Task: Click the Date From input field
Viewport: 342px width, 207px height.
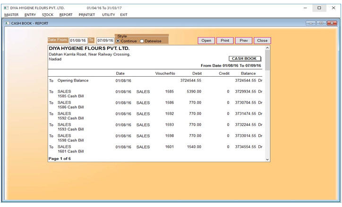Action: (x=78, y=40)
